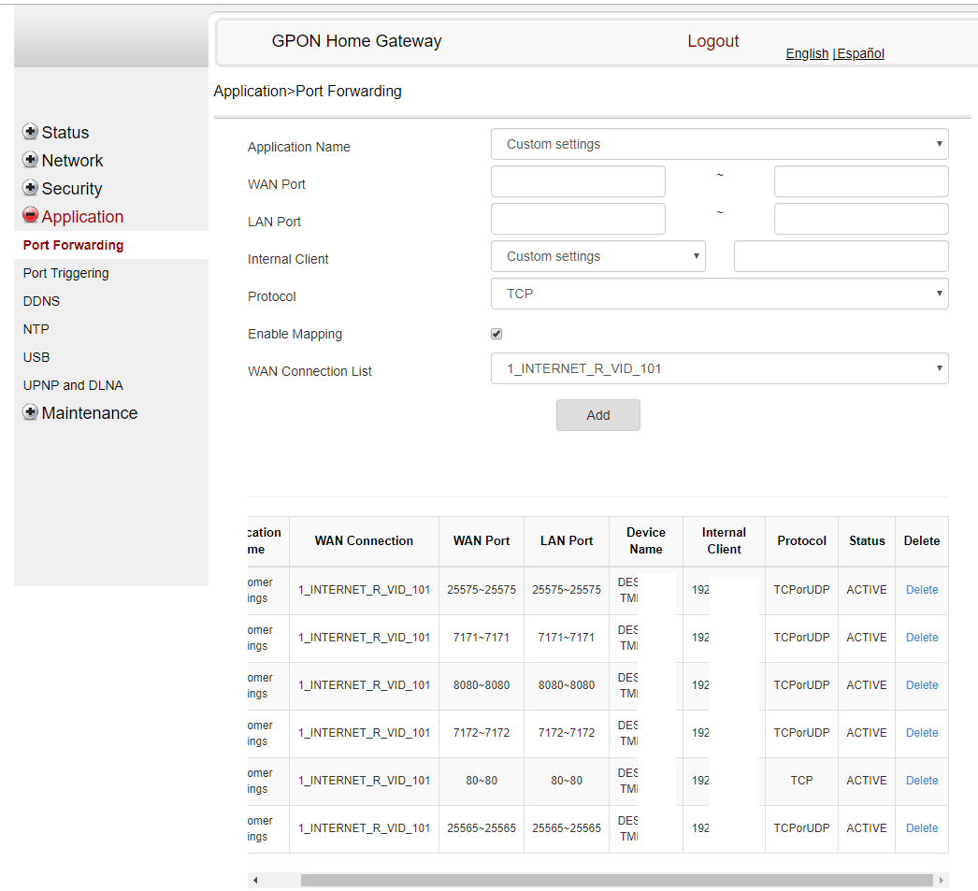Delete the 8080~8080 port rule

pos(922,685)
